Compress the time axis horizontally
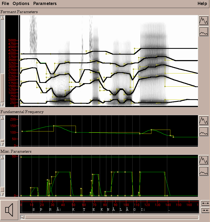Viewport: 210px width, 222px height. [205, 210]
